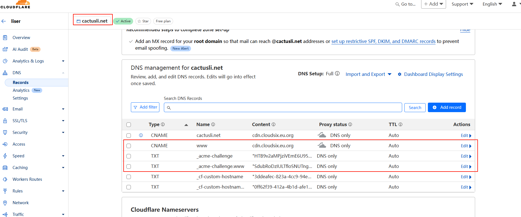The width and height of the screenshot is (521, 217).
Task: Open the Import and Export dropdown
Action: coord(368,74)
